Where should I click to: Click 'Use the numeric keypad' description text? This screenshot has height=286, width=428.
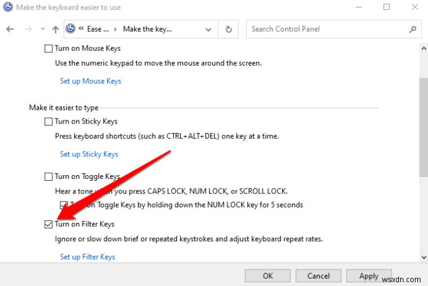[159, 63]
